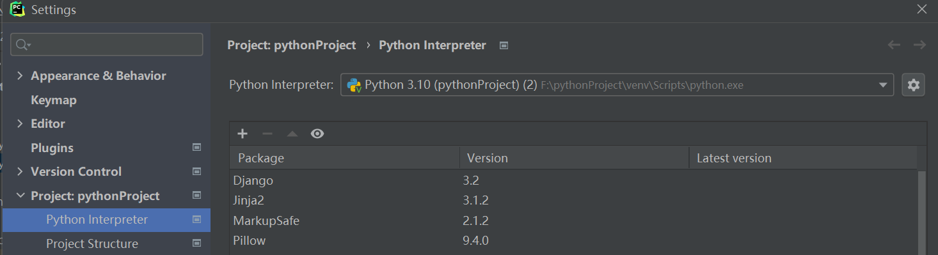This screenshot has height=255, width=938.
Task: Click the uninstall package minus icon
Action: point(267,134)
